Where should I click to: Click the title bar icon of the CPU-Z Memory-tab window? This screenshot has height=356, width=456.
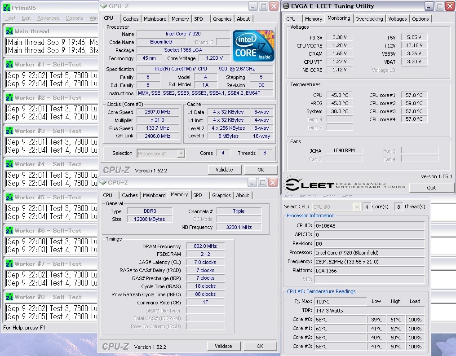pos(103,182)
